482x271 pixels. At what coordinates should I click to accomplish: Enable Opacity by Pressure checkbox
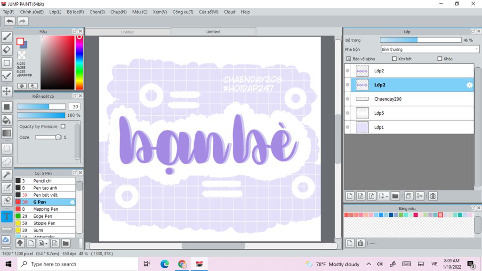pos(63,126)
